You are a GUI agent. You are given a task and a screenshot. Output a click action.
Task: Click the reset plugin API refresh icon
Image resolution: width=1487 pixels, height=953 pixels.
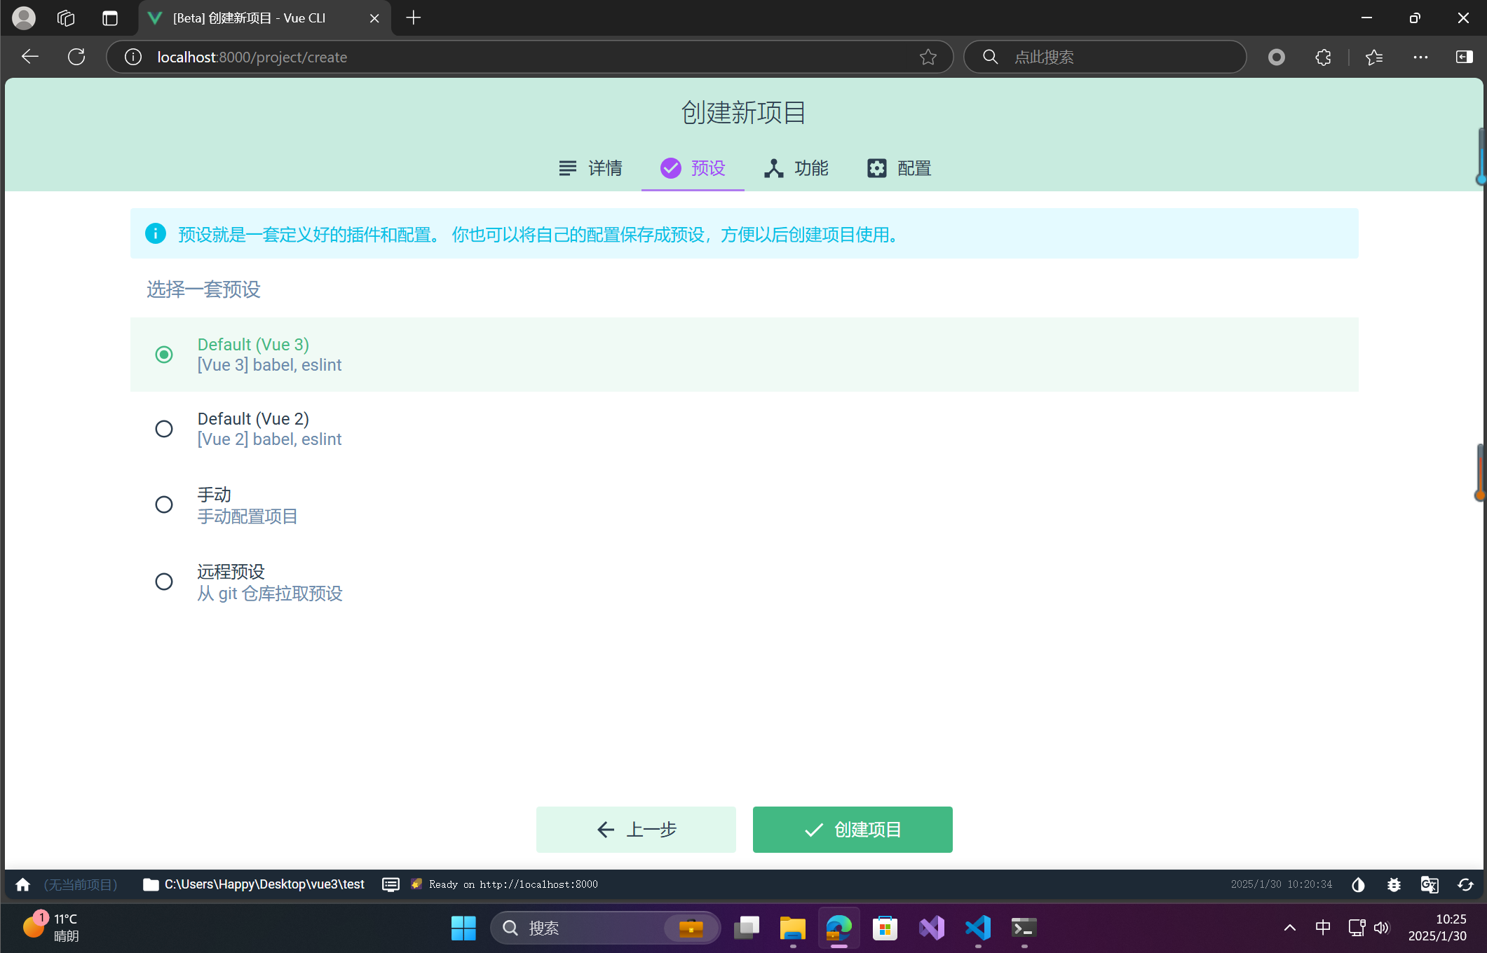tap(1465, 884)
